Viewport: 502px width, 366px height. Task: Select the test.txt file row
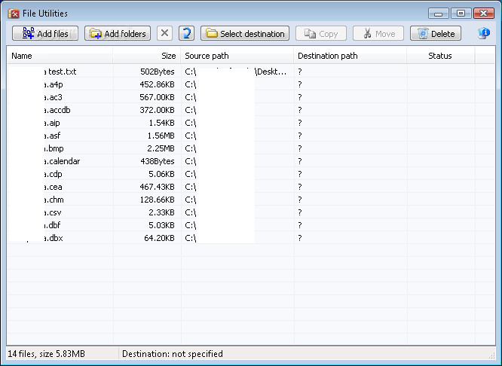tap(62, 72)
